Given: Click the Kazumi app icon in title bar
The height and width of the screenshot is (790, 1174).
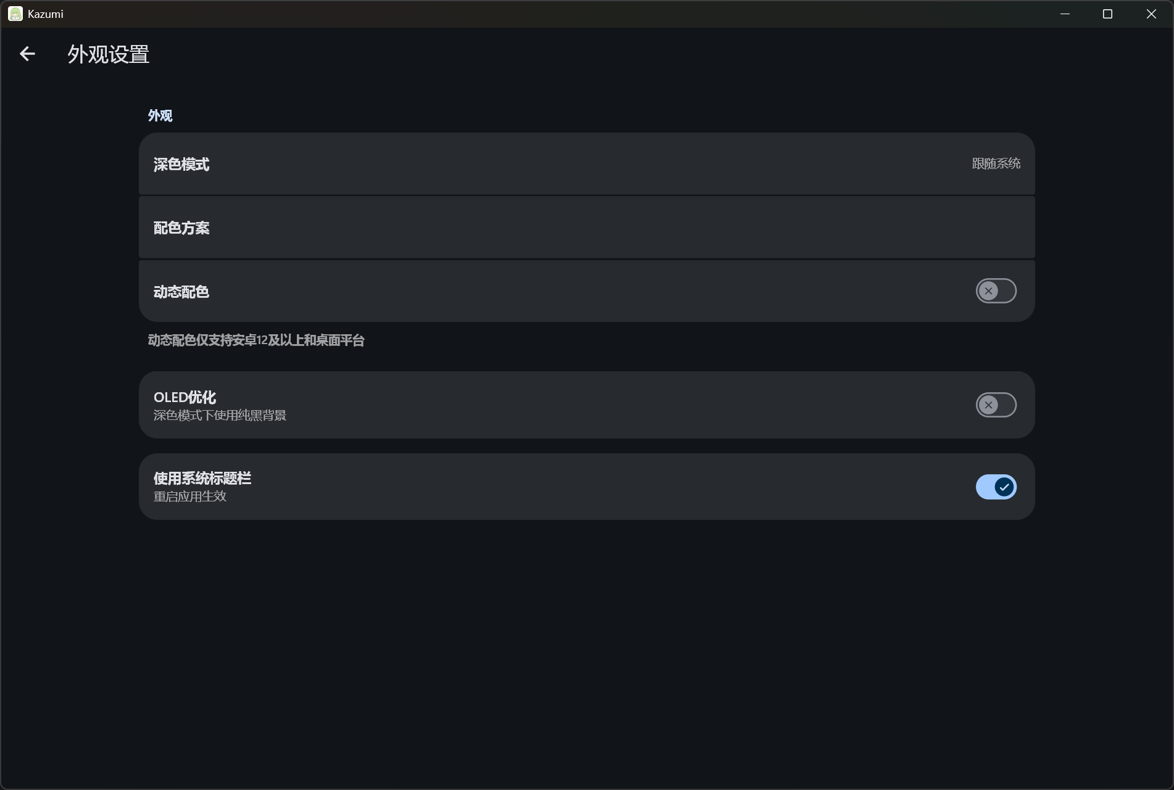Looking at the screenshot, I should (15, 14).
